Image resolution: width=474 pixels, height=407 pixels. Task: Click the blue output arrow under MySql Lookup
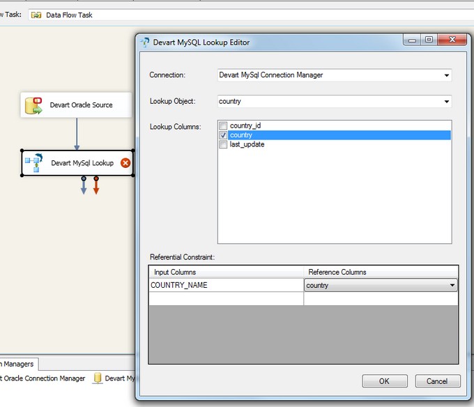pos(84,185)
